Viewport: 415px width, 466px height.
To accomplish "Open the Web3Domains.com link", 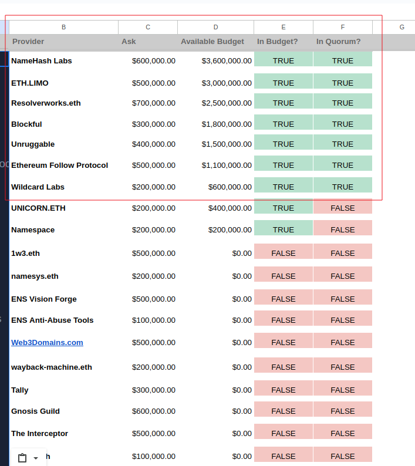I will [x=47, y=342].
